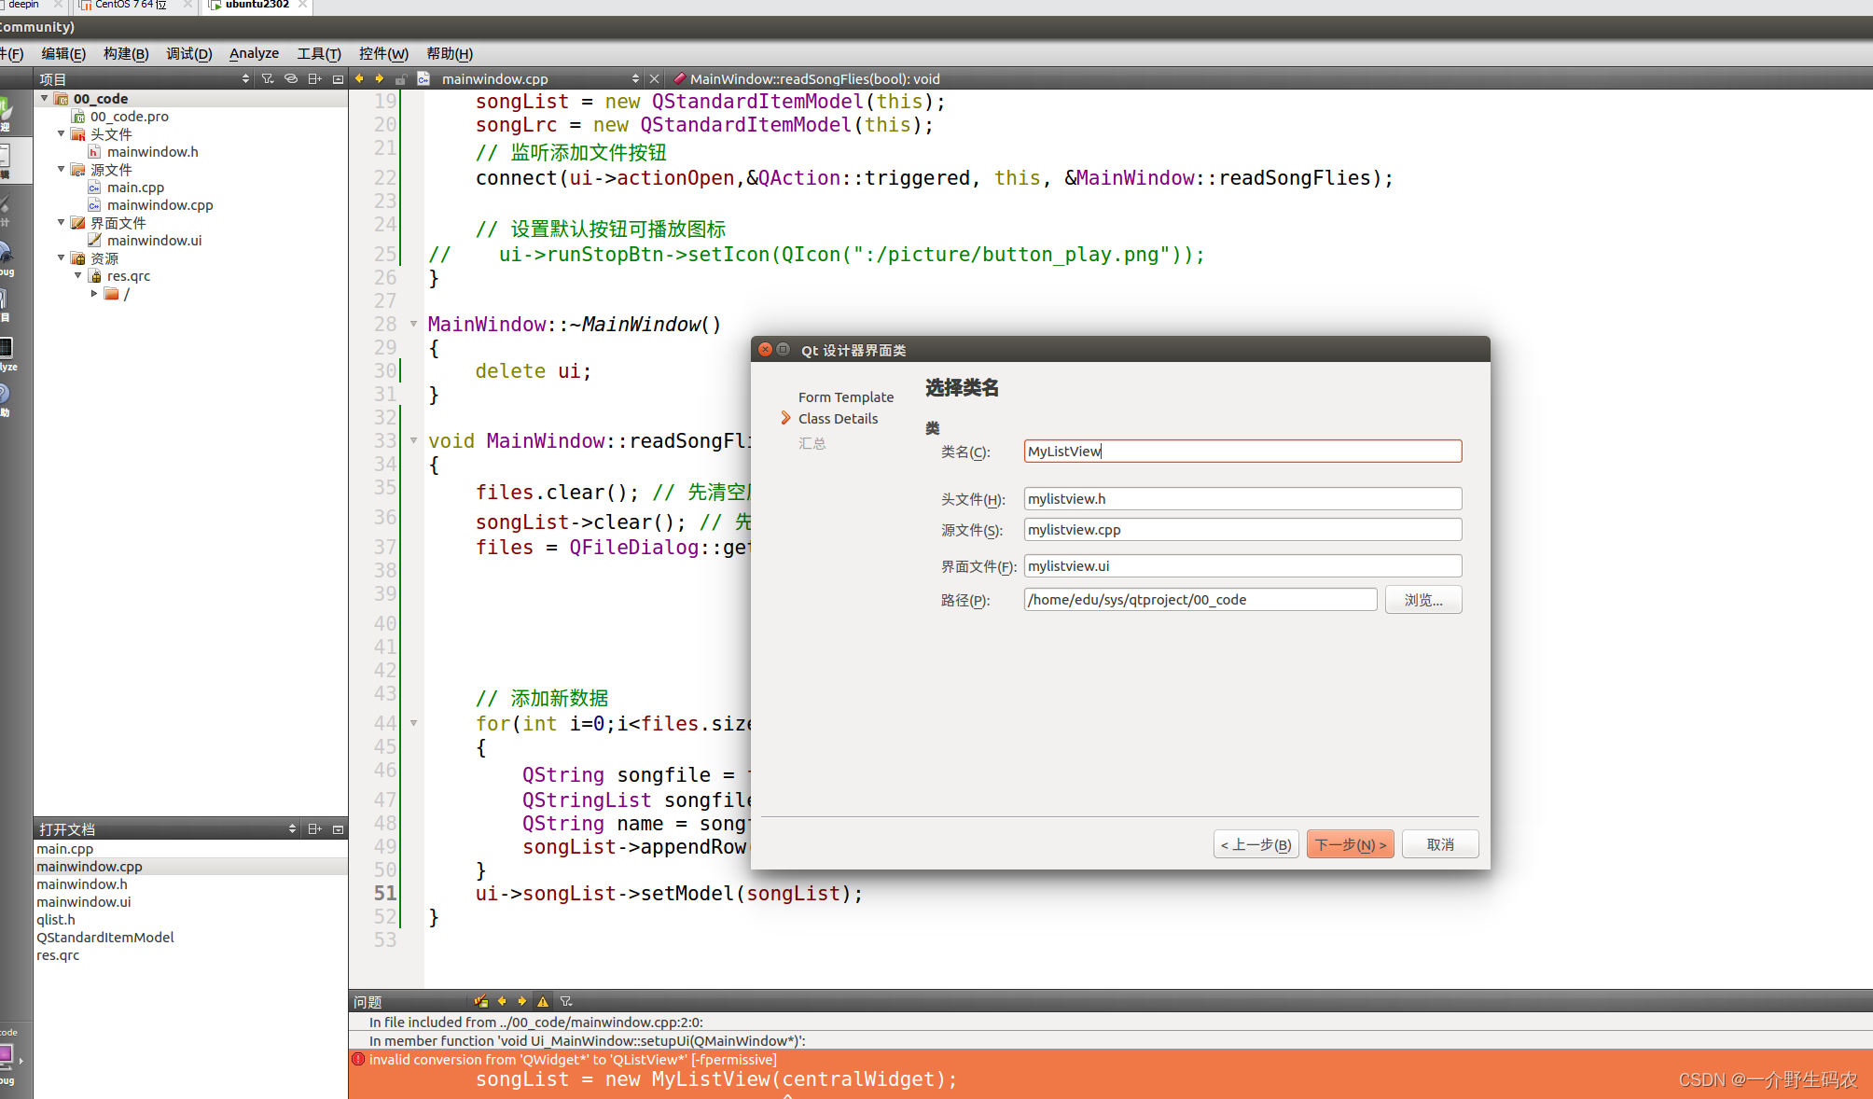Toggle the show warnings triangle button
Screen dimensions: 1873x1099
pyautogui.click(x=543, y=1001)
